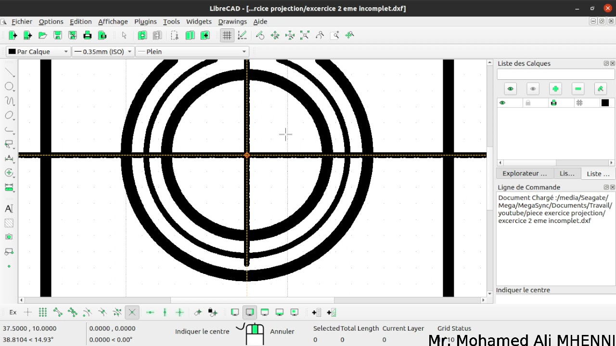Click the Auto Zoom icon
The image size is (616, 346).
tap(305, 35)
